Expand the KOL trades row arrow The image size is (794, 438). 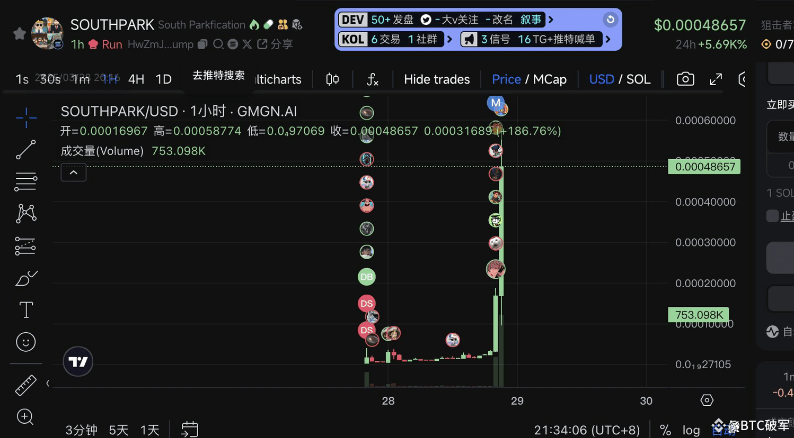click(449, 39)
